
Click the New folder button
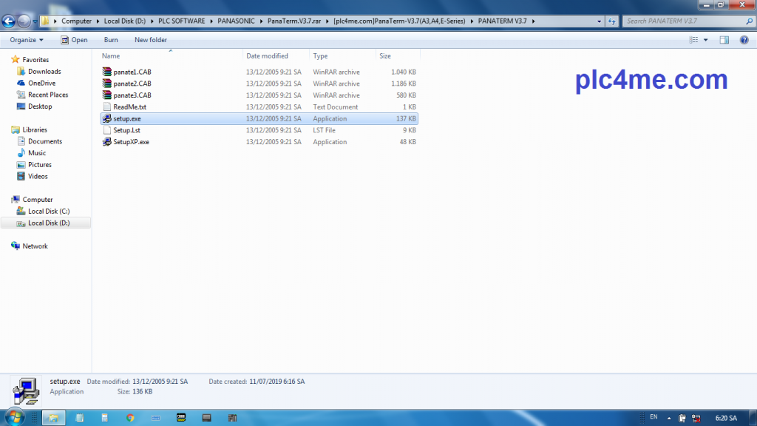(x=150, y=40)
